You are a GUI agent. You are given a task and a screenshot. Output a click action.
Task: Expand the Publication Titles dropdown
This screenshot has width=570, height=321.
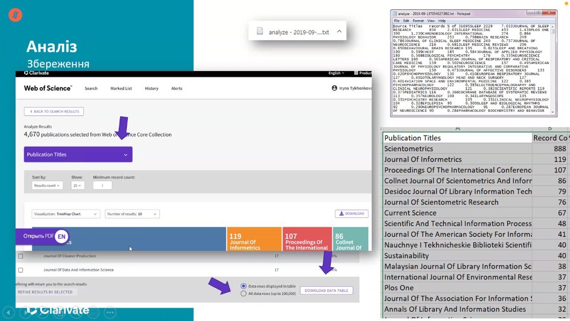[78, 155]
